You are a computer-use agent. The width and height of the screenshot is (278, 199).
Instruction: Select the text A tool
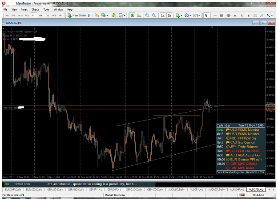click(242, 16)
